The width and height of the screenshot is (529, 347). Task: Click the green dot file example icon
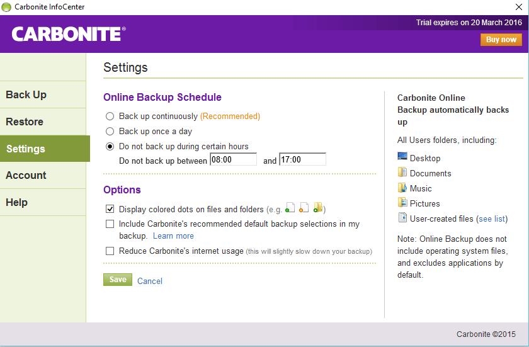point(290,207)
